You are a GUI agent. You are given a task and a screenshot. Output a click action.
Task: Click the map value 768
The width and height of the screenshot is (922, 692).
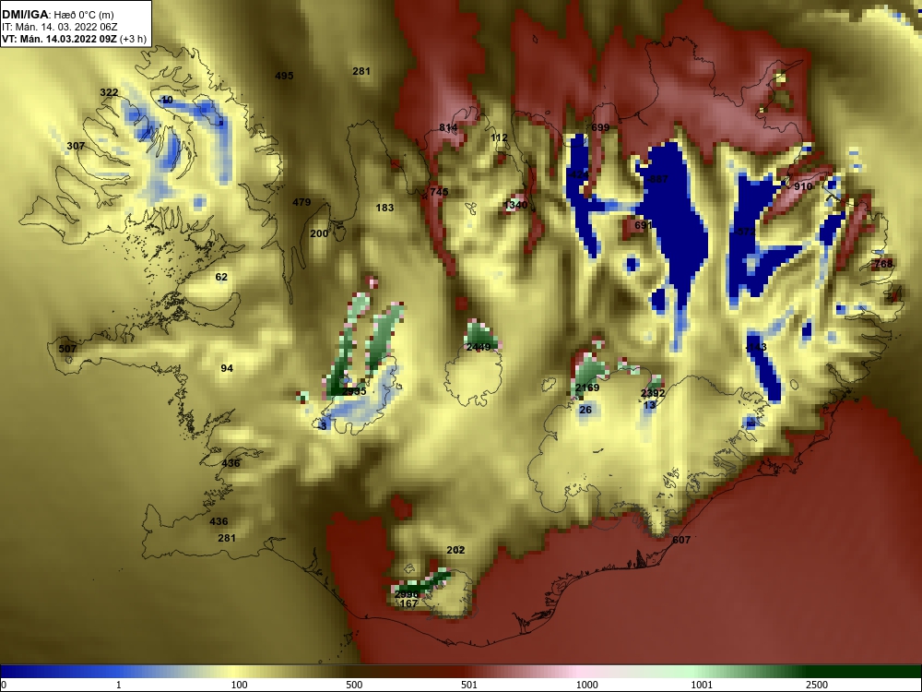click(883, 264)
